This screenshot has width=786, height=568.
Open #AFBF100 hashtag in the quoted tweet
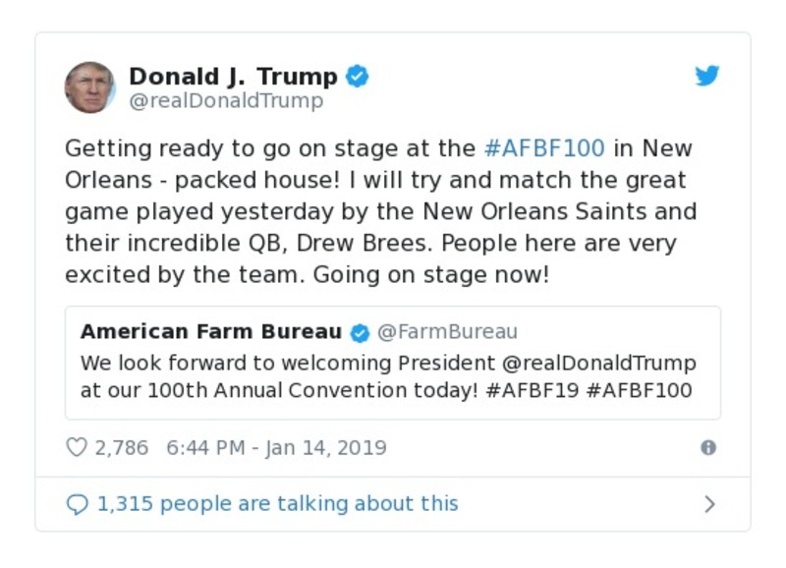click(642, 390)
